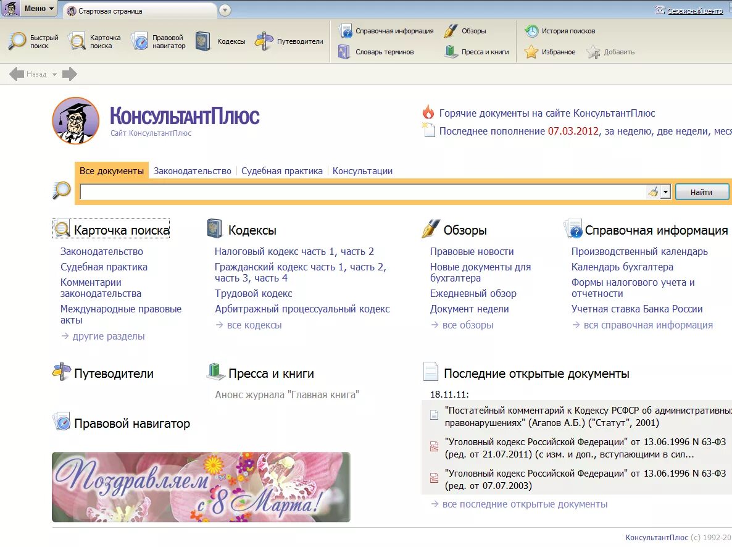732x547 pixels.
Task: Open the Документ недели link
Action: click(470, 309)
